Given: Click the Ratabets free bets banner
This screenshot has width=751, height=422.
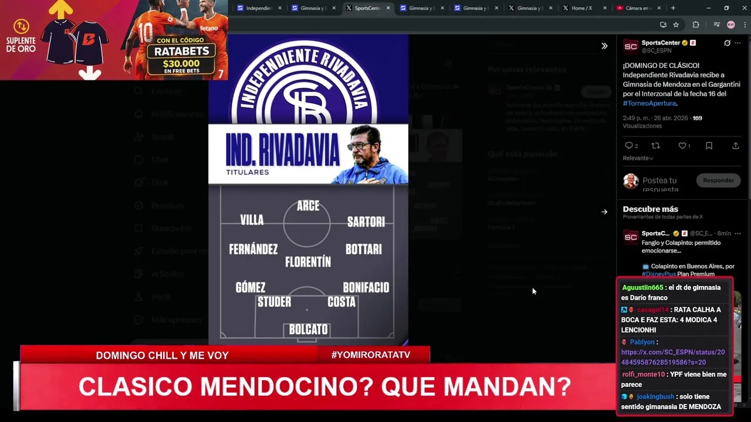Looking at the screenshot, I should tap(114, 40).
